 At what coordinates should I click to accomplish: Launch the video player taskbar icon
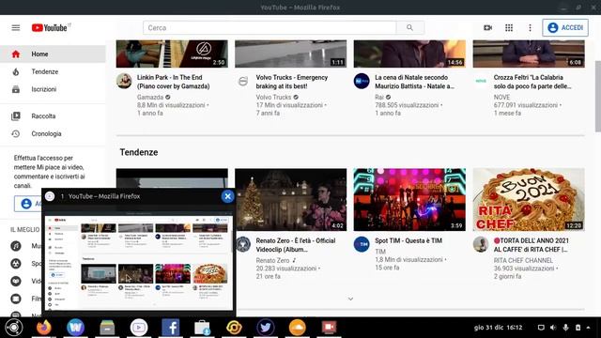pos(139,328)
